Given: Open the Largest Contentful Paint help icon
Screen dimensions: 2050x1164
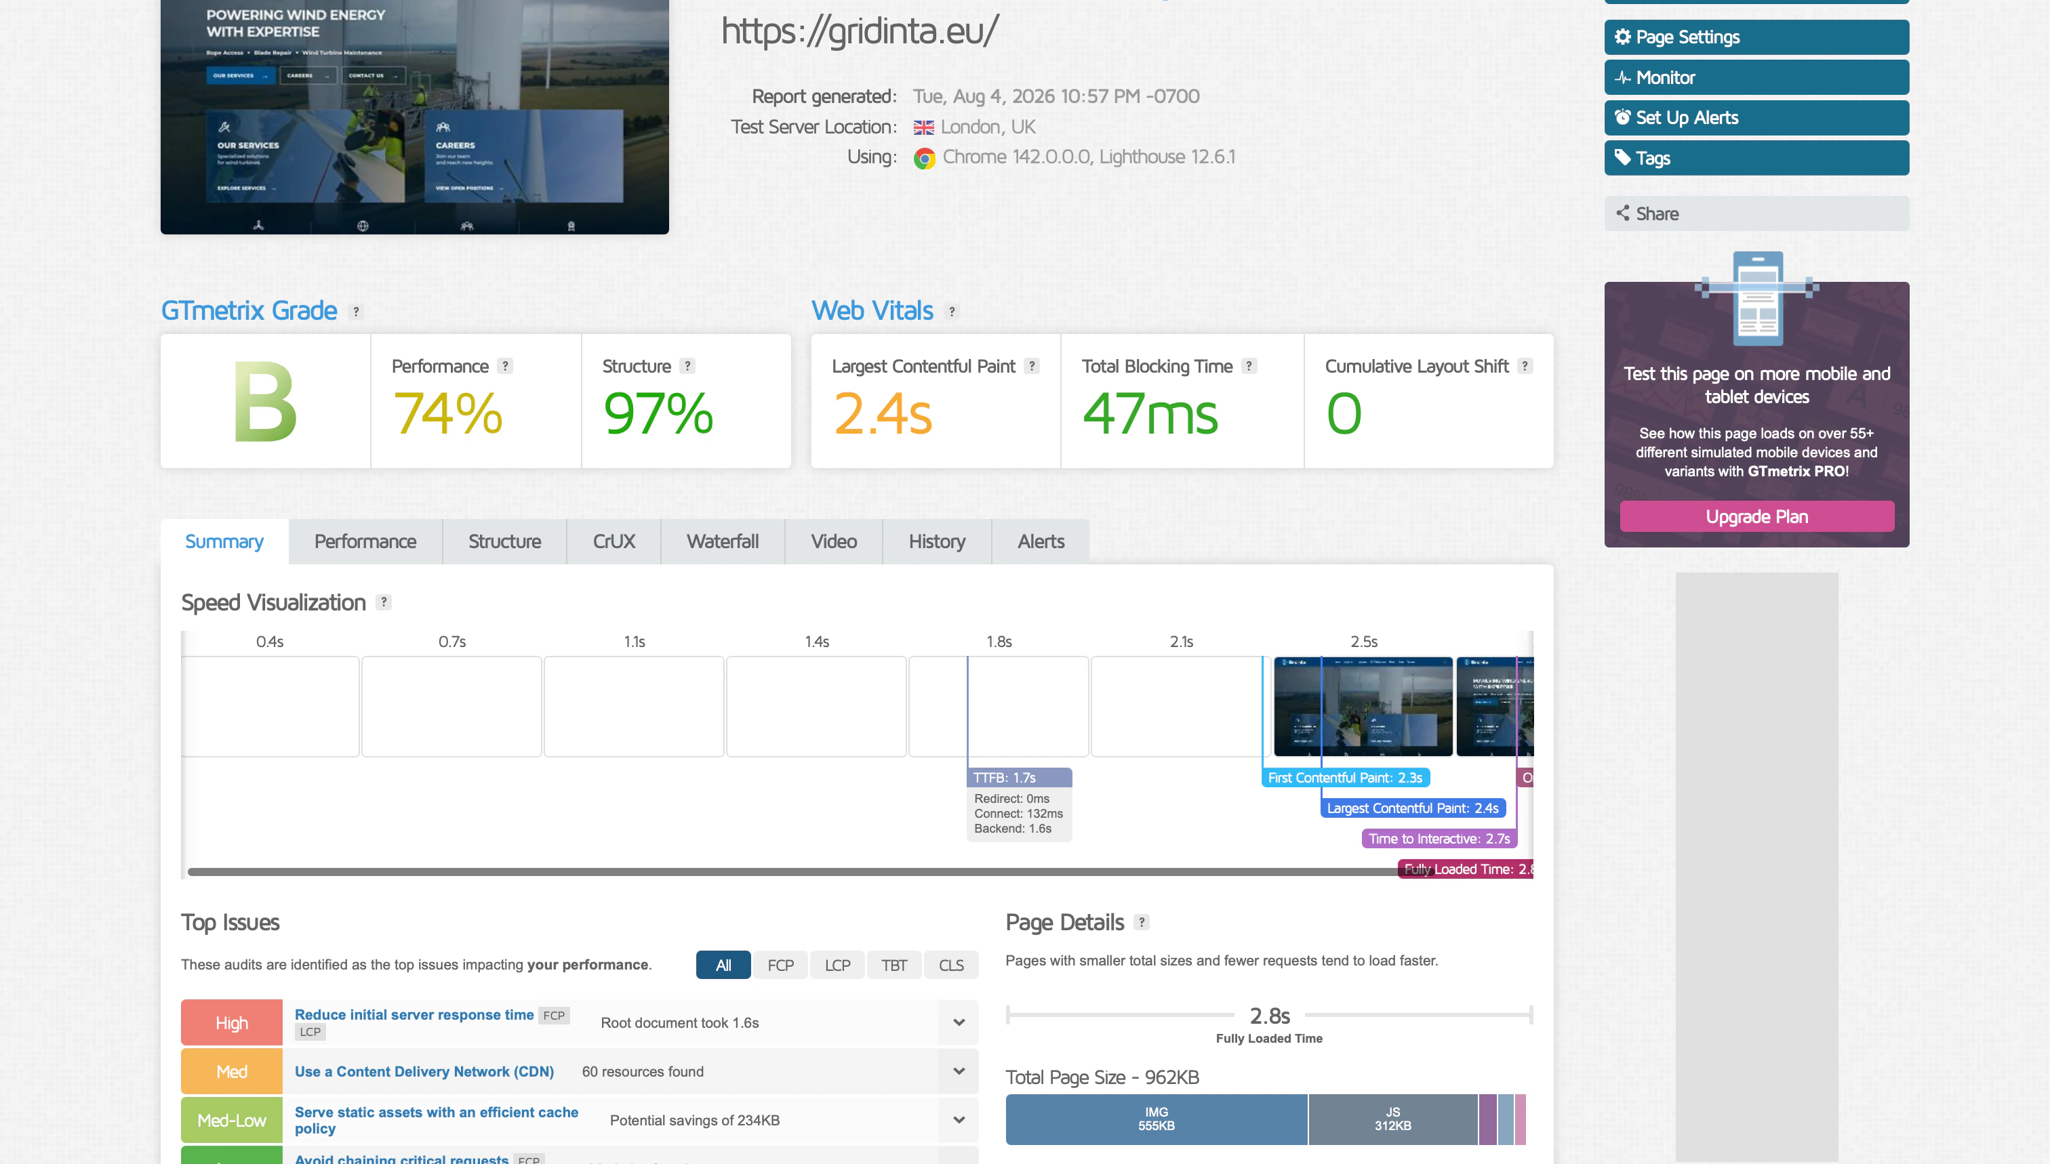Looking at the screenshot, I should click(1032, 366).
